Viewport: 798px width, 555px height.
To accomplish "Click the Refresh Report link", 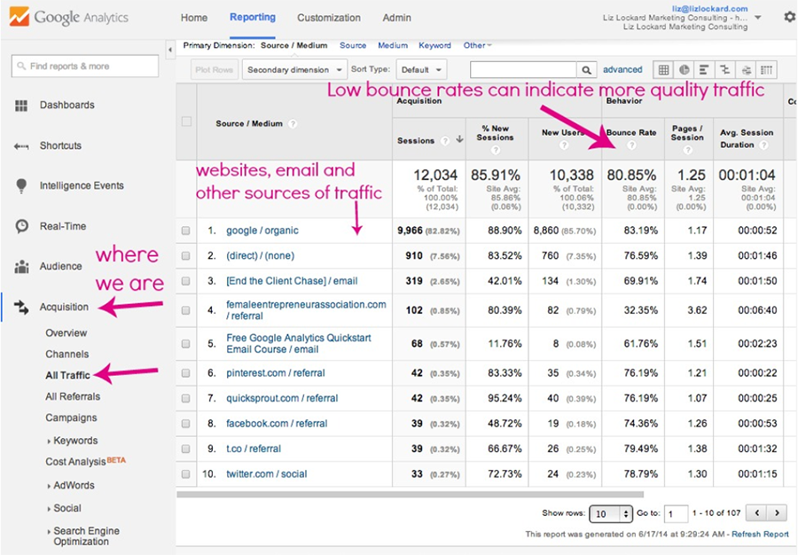I will (x=760, y=534).
